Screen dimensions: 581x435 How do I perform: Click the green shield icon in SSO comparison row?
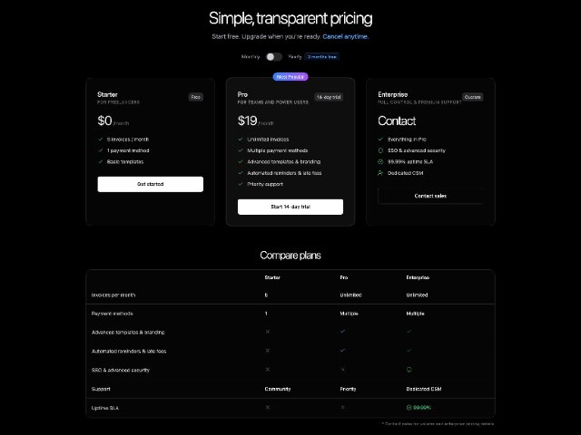(409, 370)
